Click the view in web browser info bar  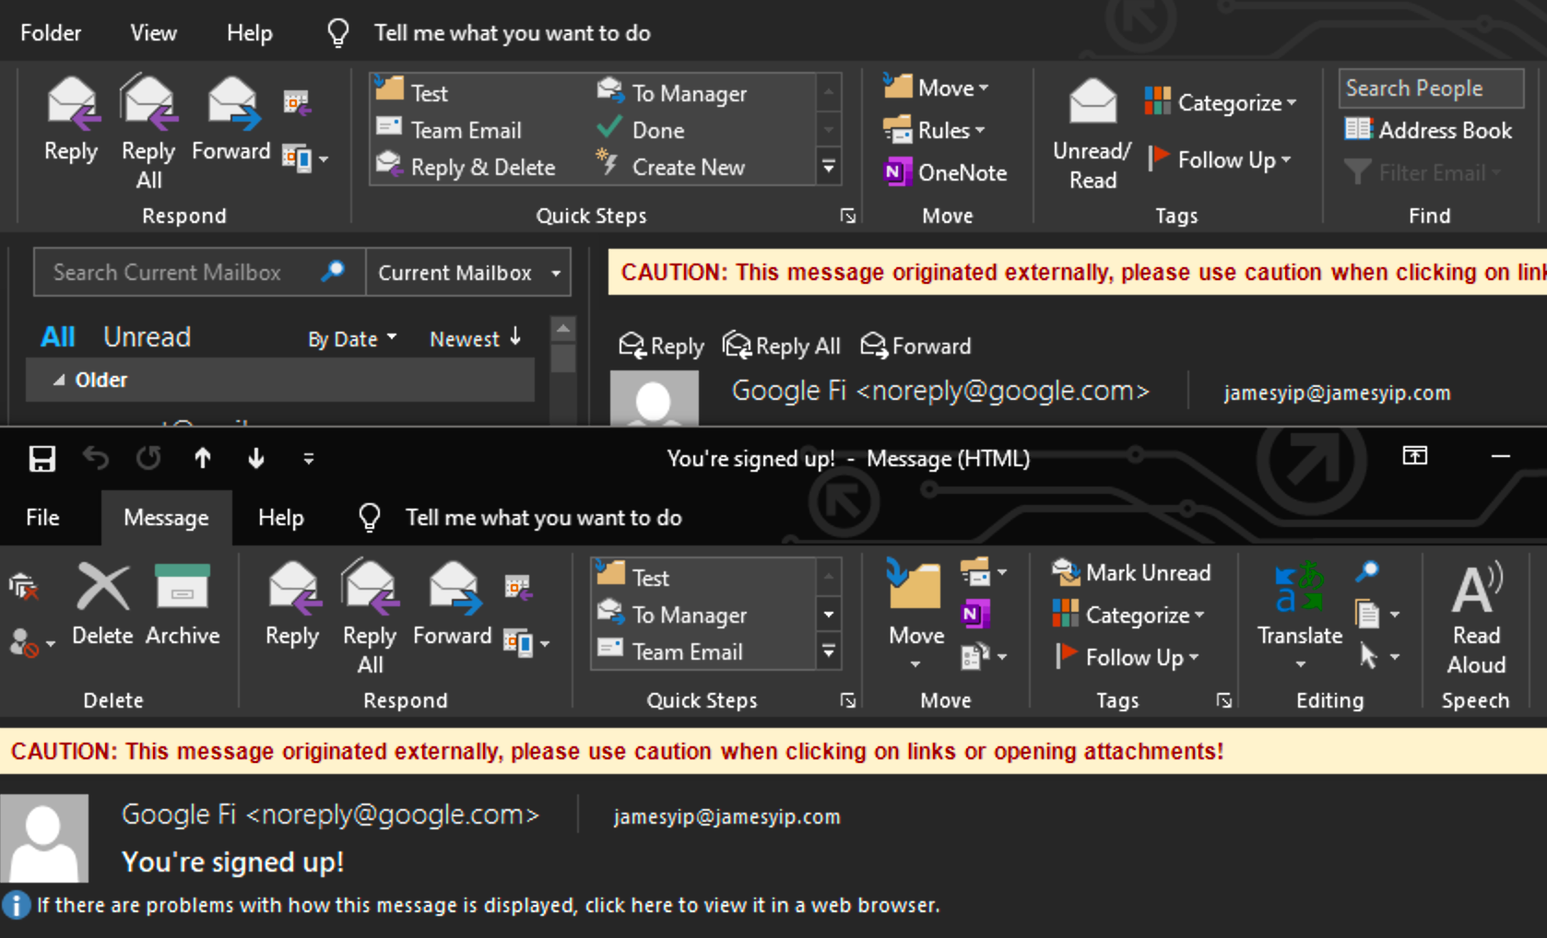(x=489, y=905)
